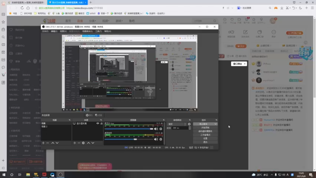Add a new source with the plus icon

(x=75, y=143)
